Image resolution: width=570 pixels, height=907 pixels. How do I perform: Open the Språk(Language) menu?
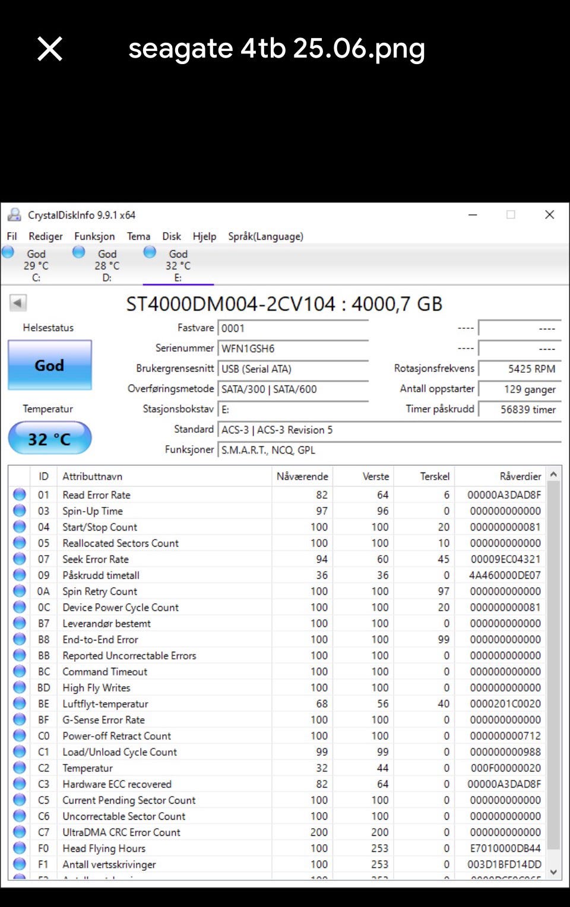(x=265, y=236)
